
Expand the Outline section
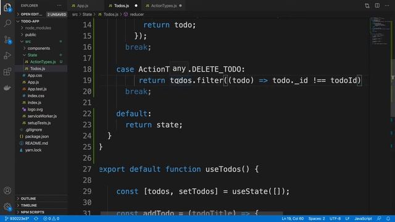point(28,199)
